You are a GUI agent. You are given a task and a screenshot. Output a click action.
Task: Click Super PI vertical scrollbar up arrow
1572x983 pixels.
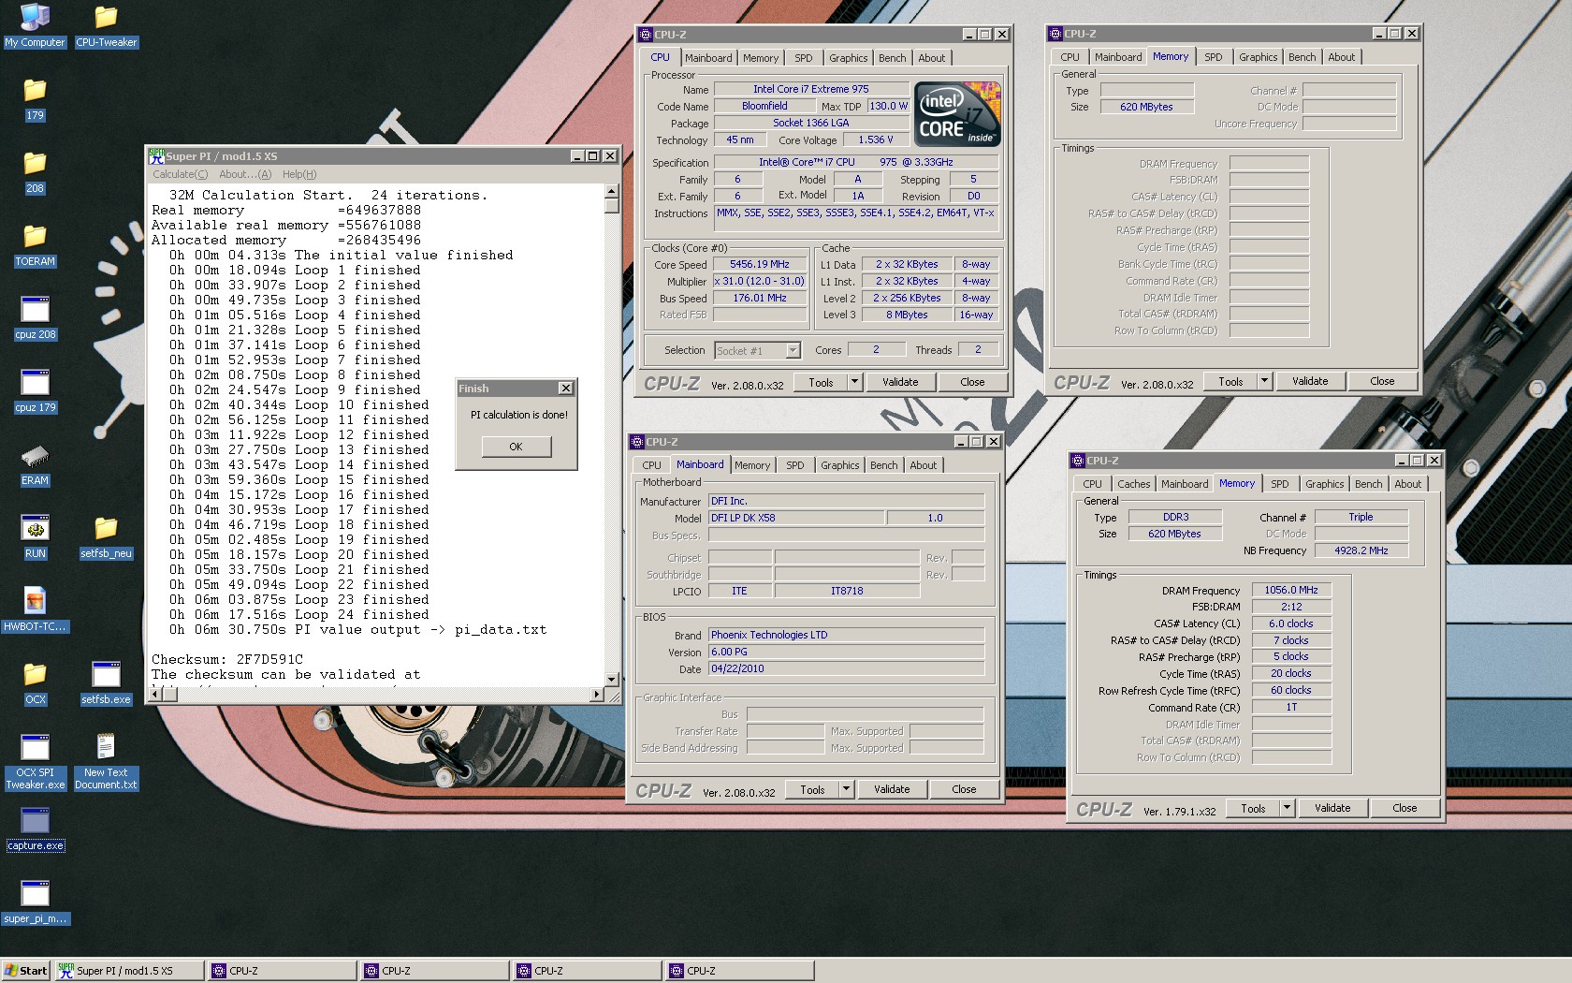[x=612, y=191]
